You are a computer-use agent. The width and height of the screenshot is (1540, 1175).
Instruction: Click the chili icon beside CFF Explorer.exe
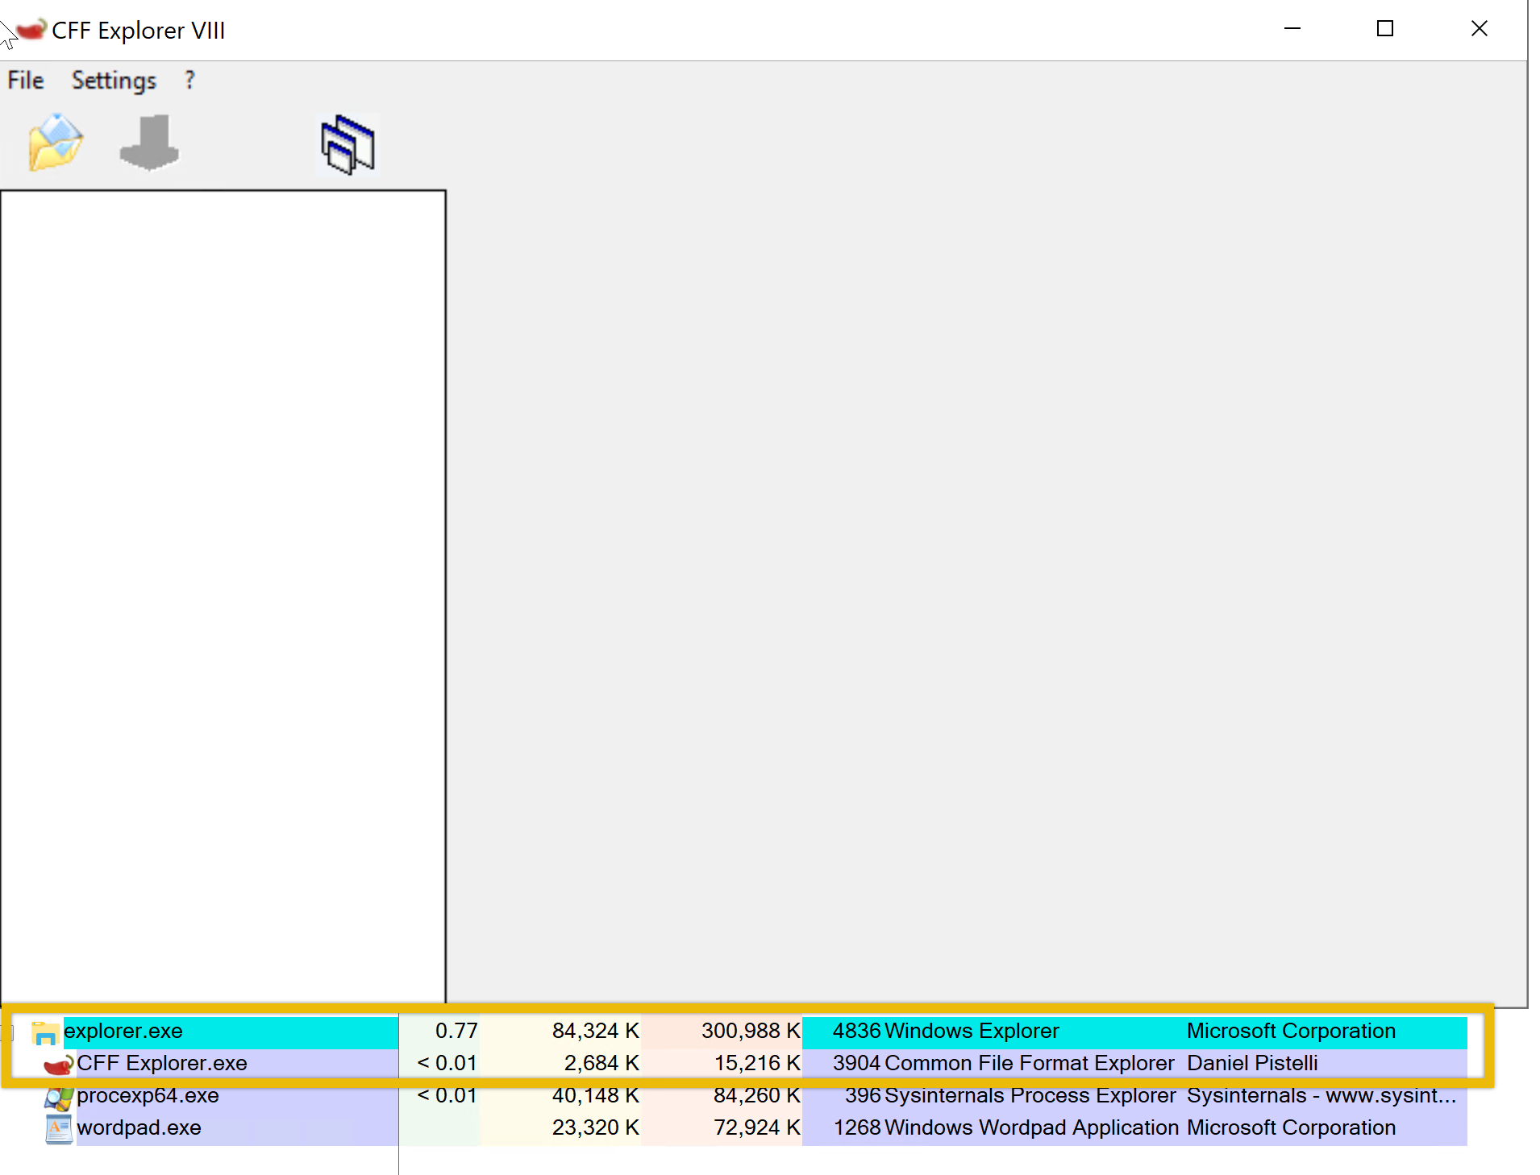(58, 1063)
